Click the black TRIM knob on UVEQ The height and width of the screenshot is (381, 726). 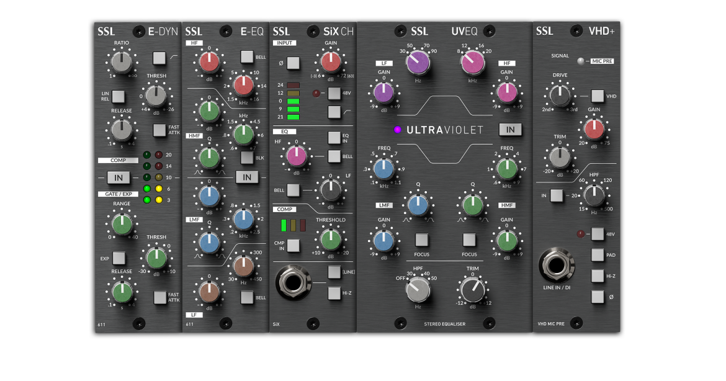tap(473, 290)
